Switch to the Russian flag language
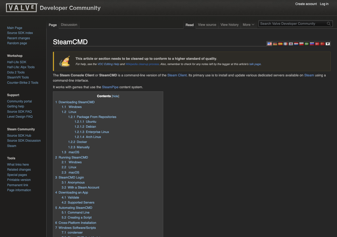337x237 pixels. (312, 44)
